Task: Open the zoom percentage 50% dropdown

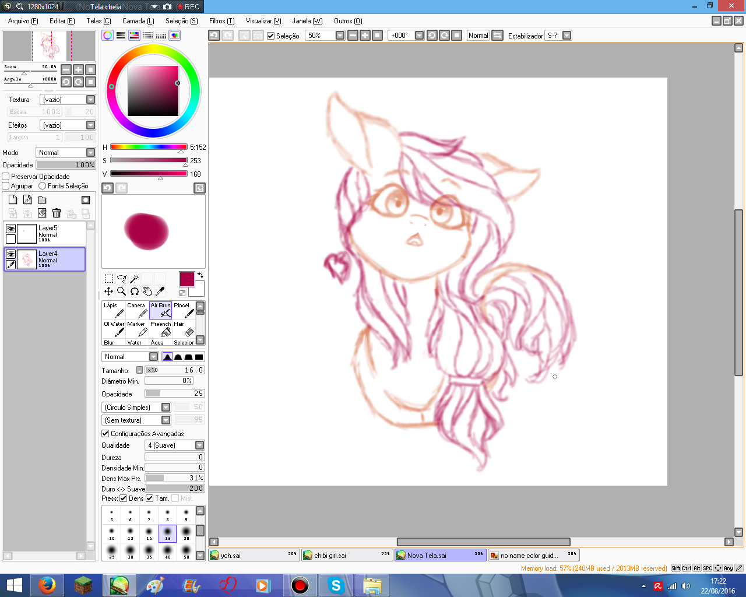Action: tap(325, 36)
